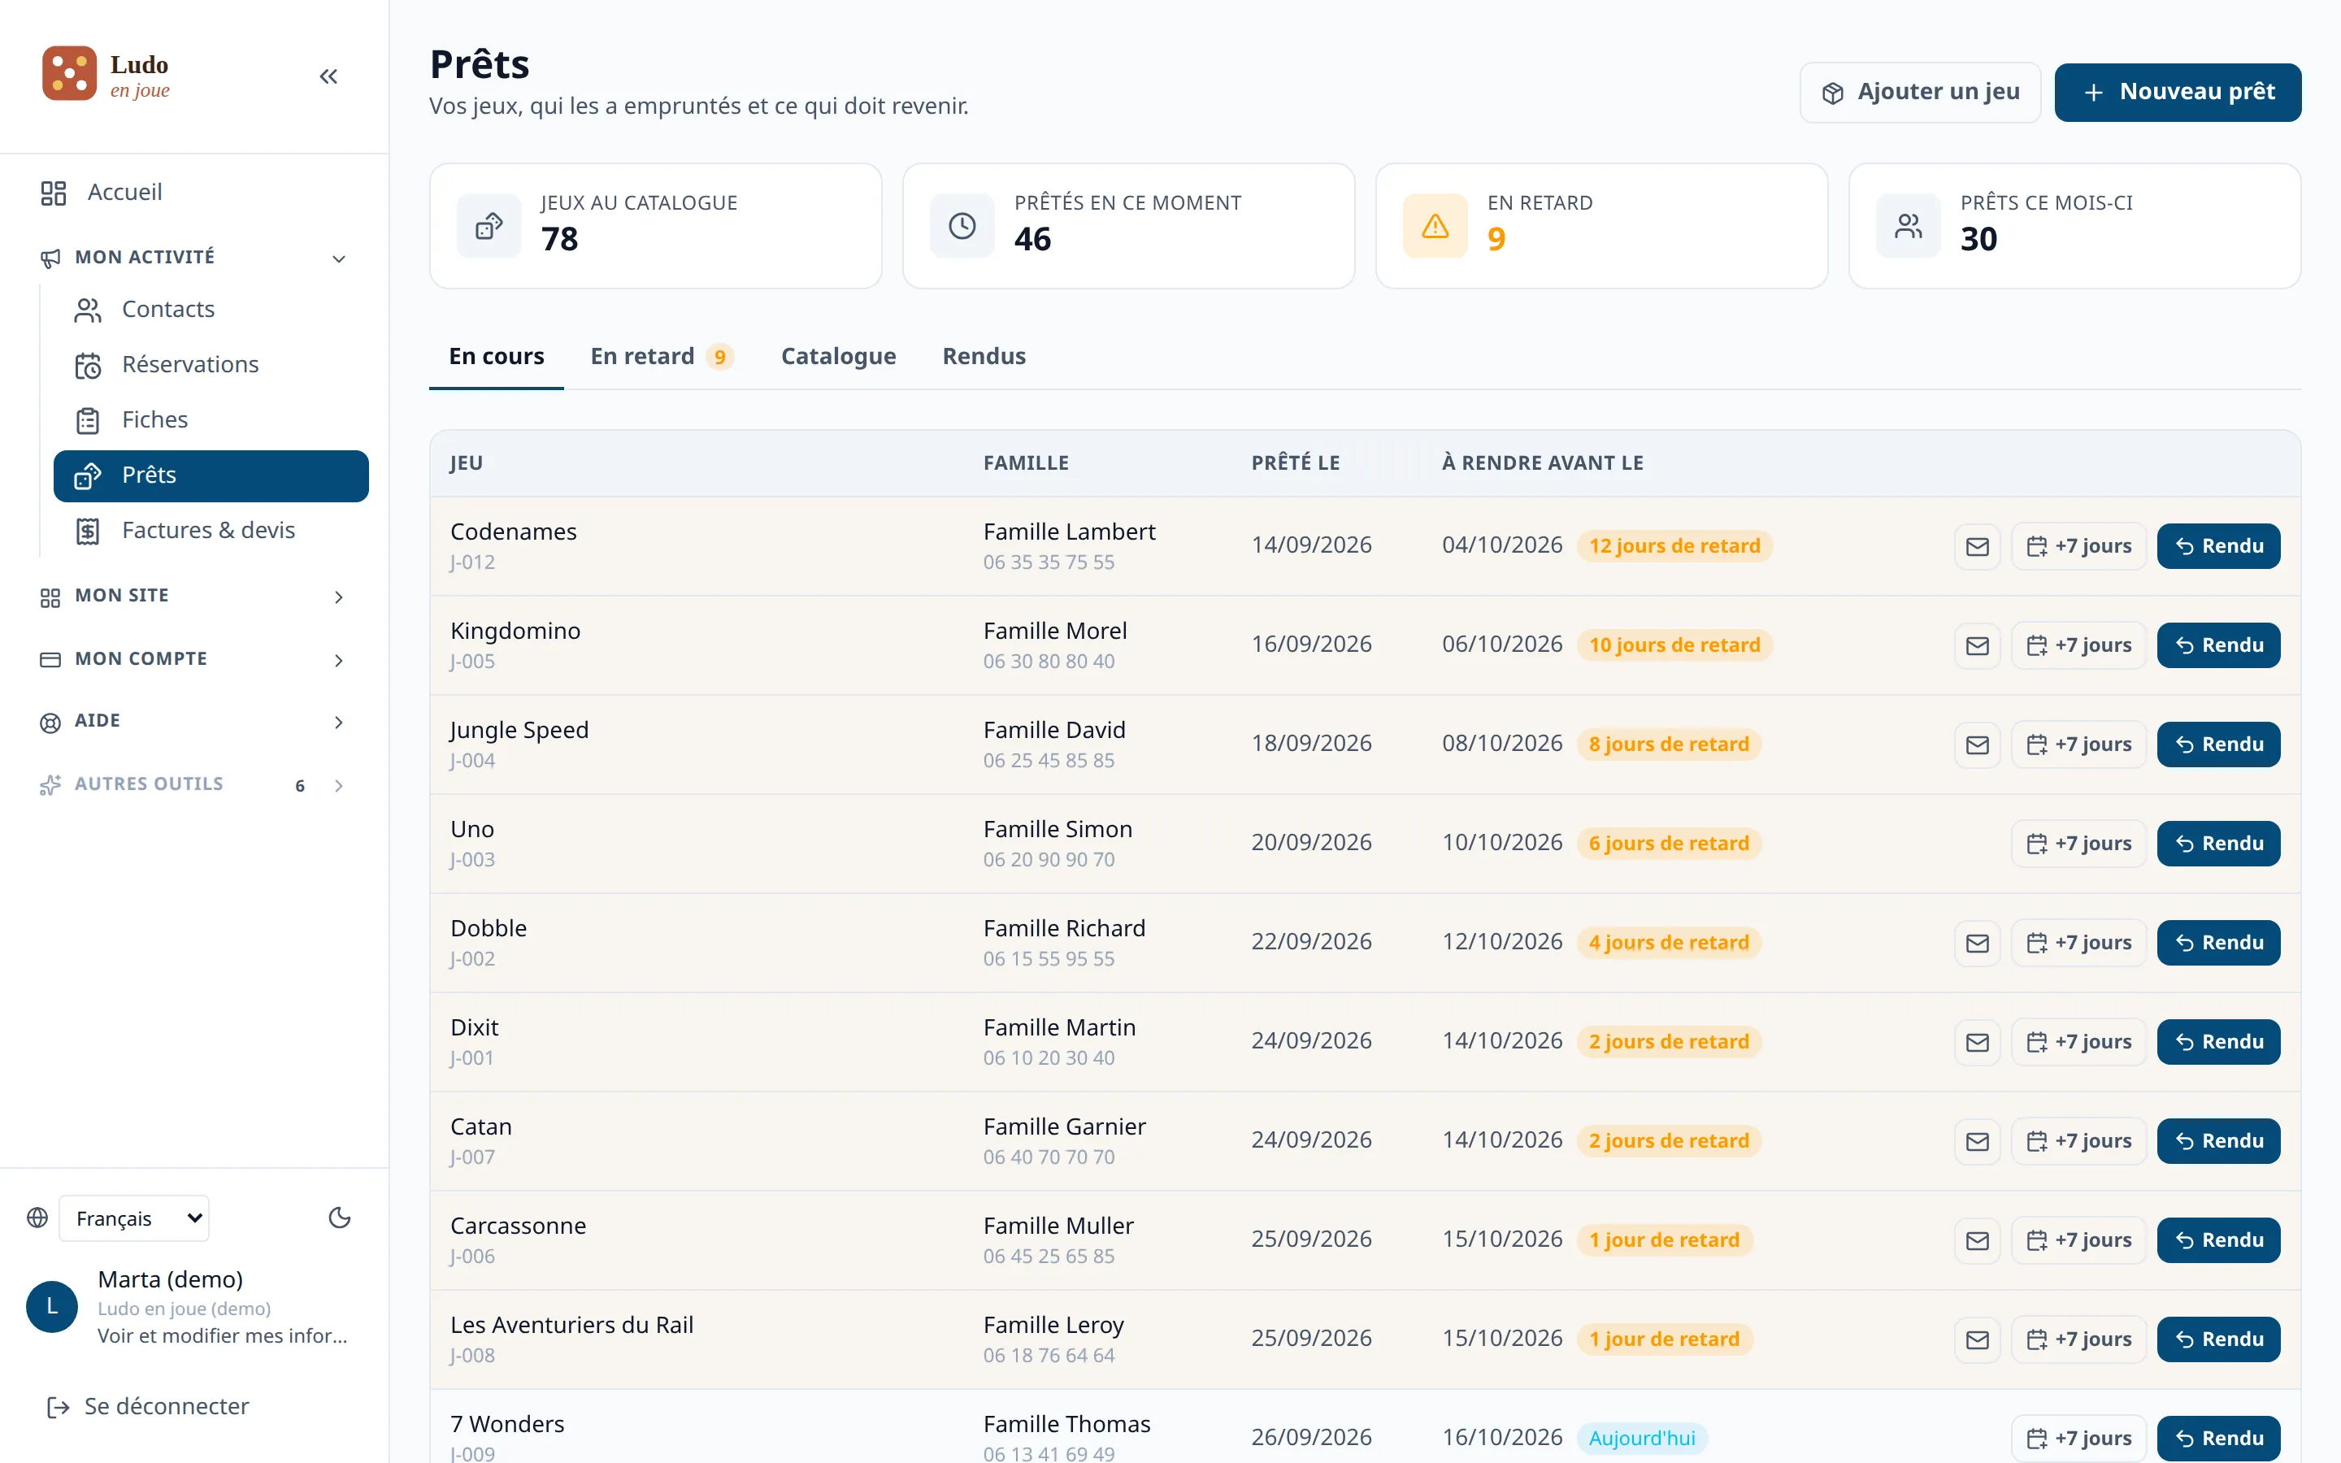2341x1463 pixels.
Task: Expand the Mon site section
Action: pyautogui.click(x=193, y=596)
